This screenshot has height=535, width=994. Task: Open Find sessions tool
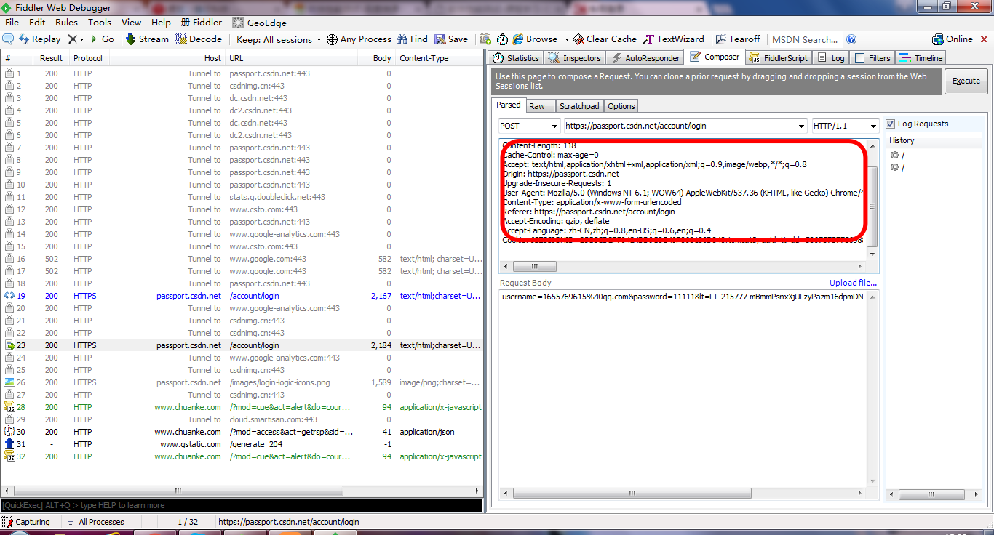[412, 39]
